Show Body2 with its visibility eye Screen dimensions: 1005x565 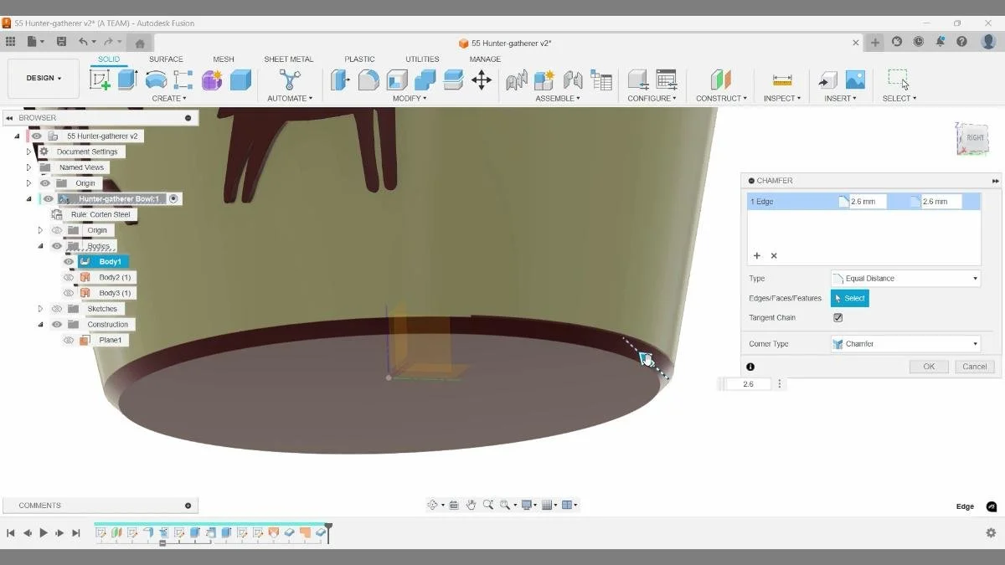(69, 277)
